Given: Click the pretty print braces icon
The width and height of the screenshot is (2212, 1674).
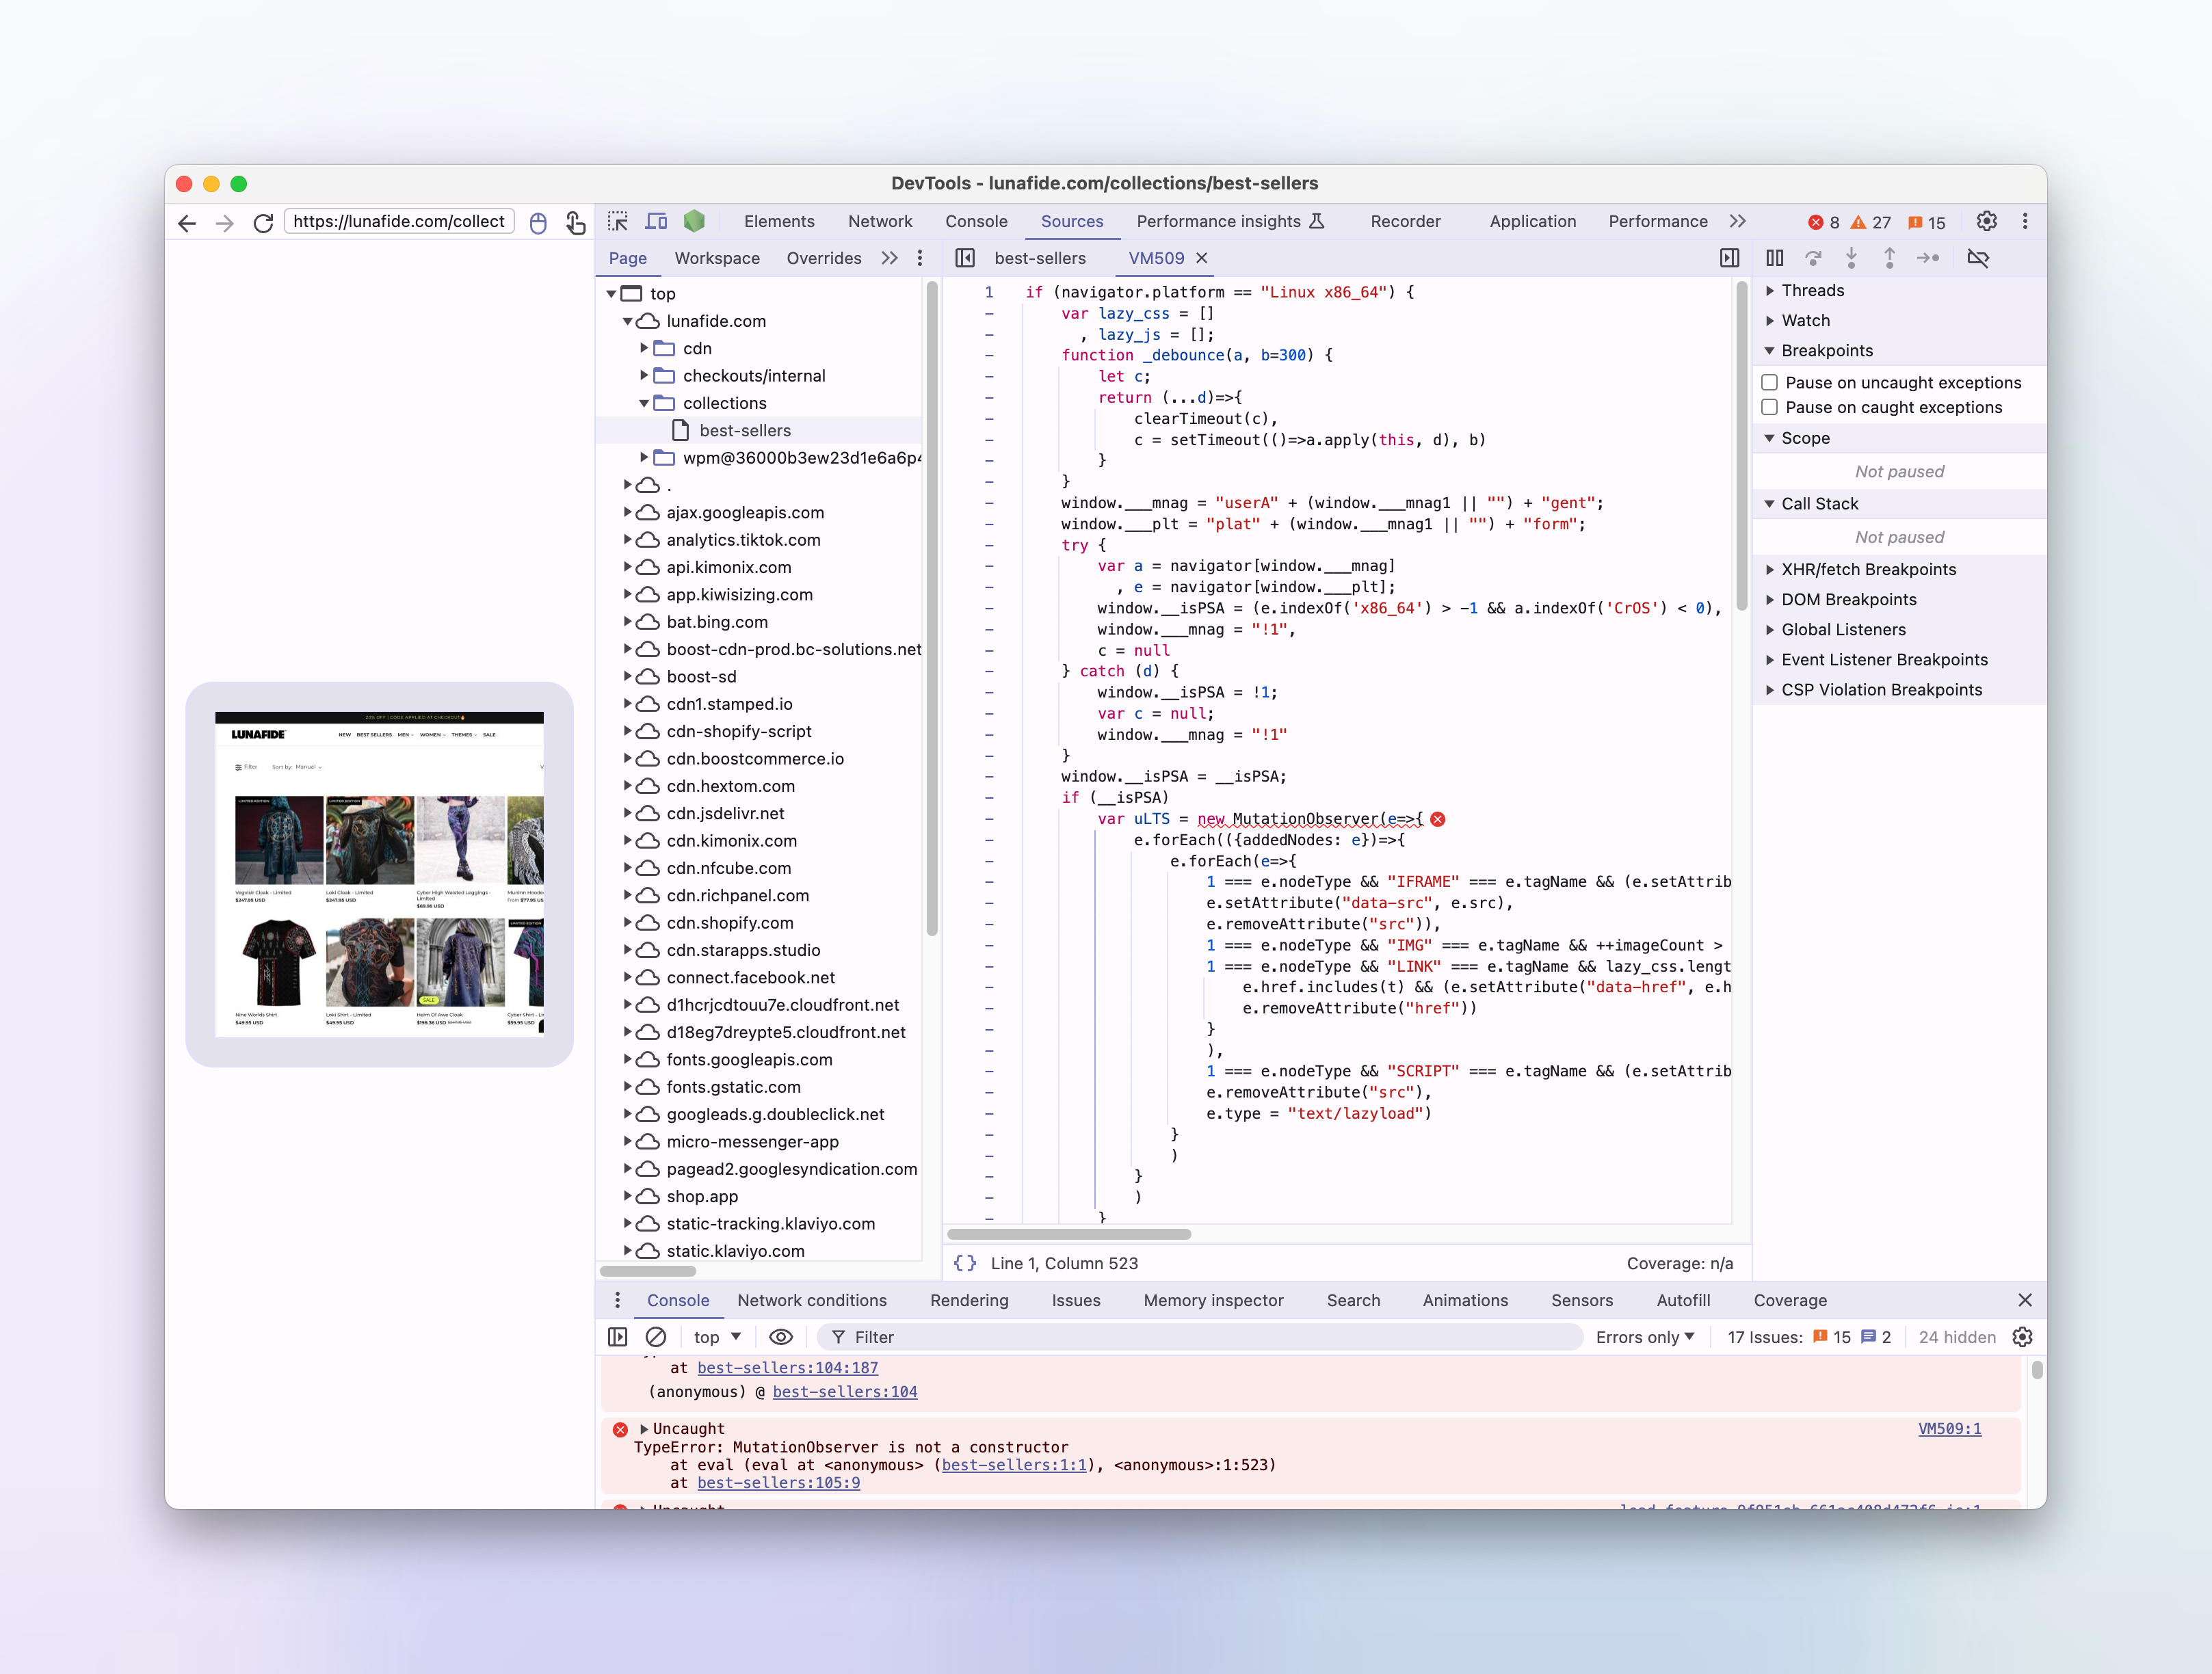Looking at the screenshot, I should (x=964, y=1263).
